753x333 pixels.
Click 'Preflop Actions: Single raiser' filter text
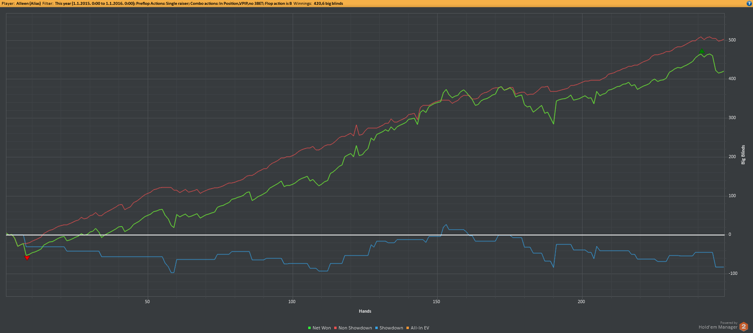click(162, 4)
